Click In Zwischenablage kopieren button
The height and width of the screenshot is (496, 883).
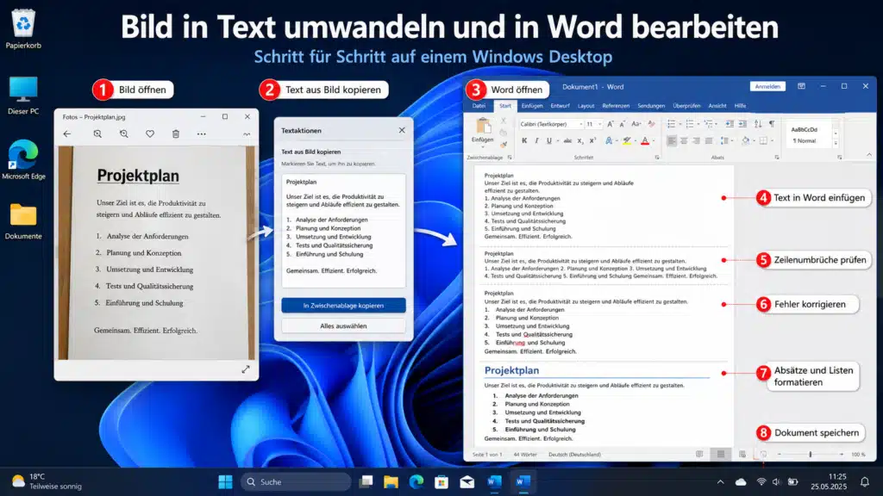point(343,306)
